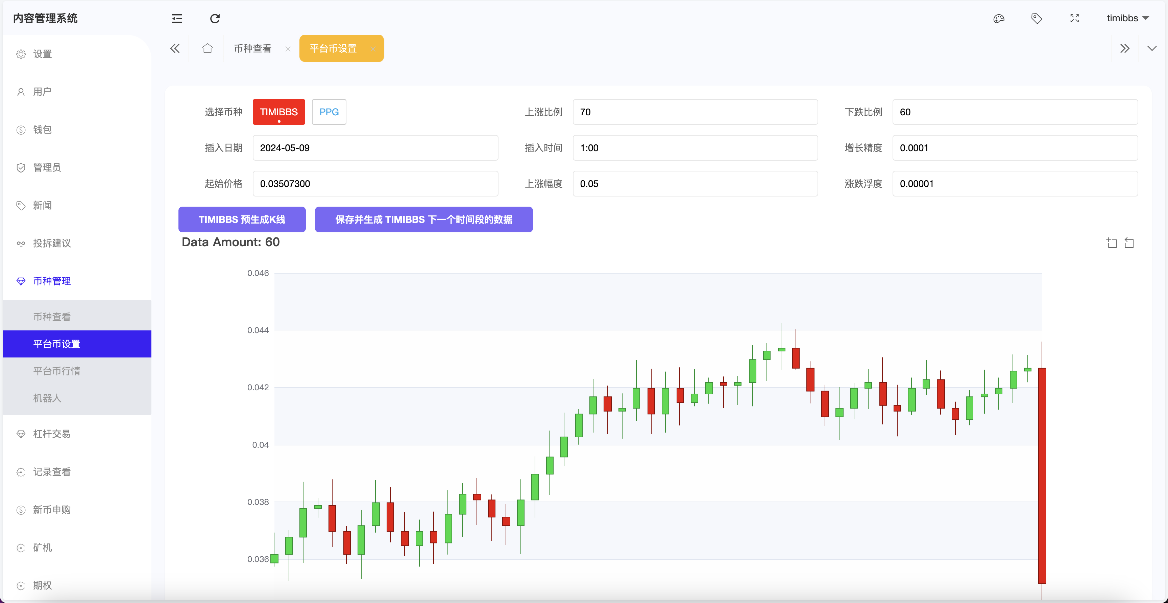Expand the 用户 menu

77,92
